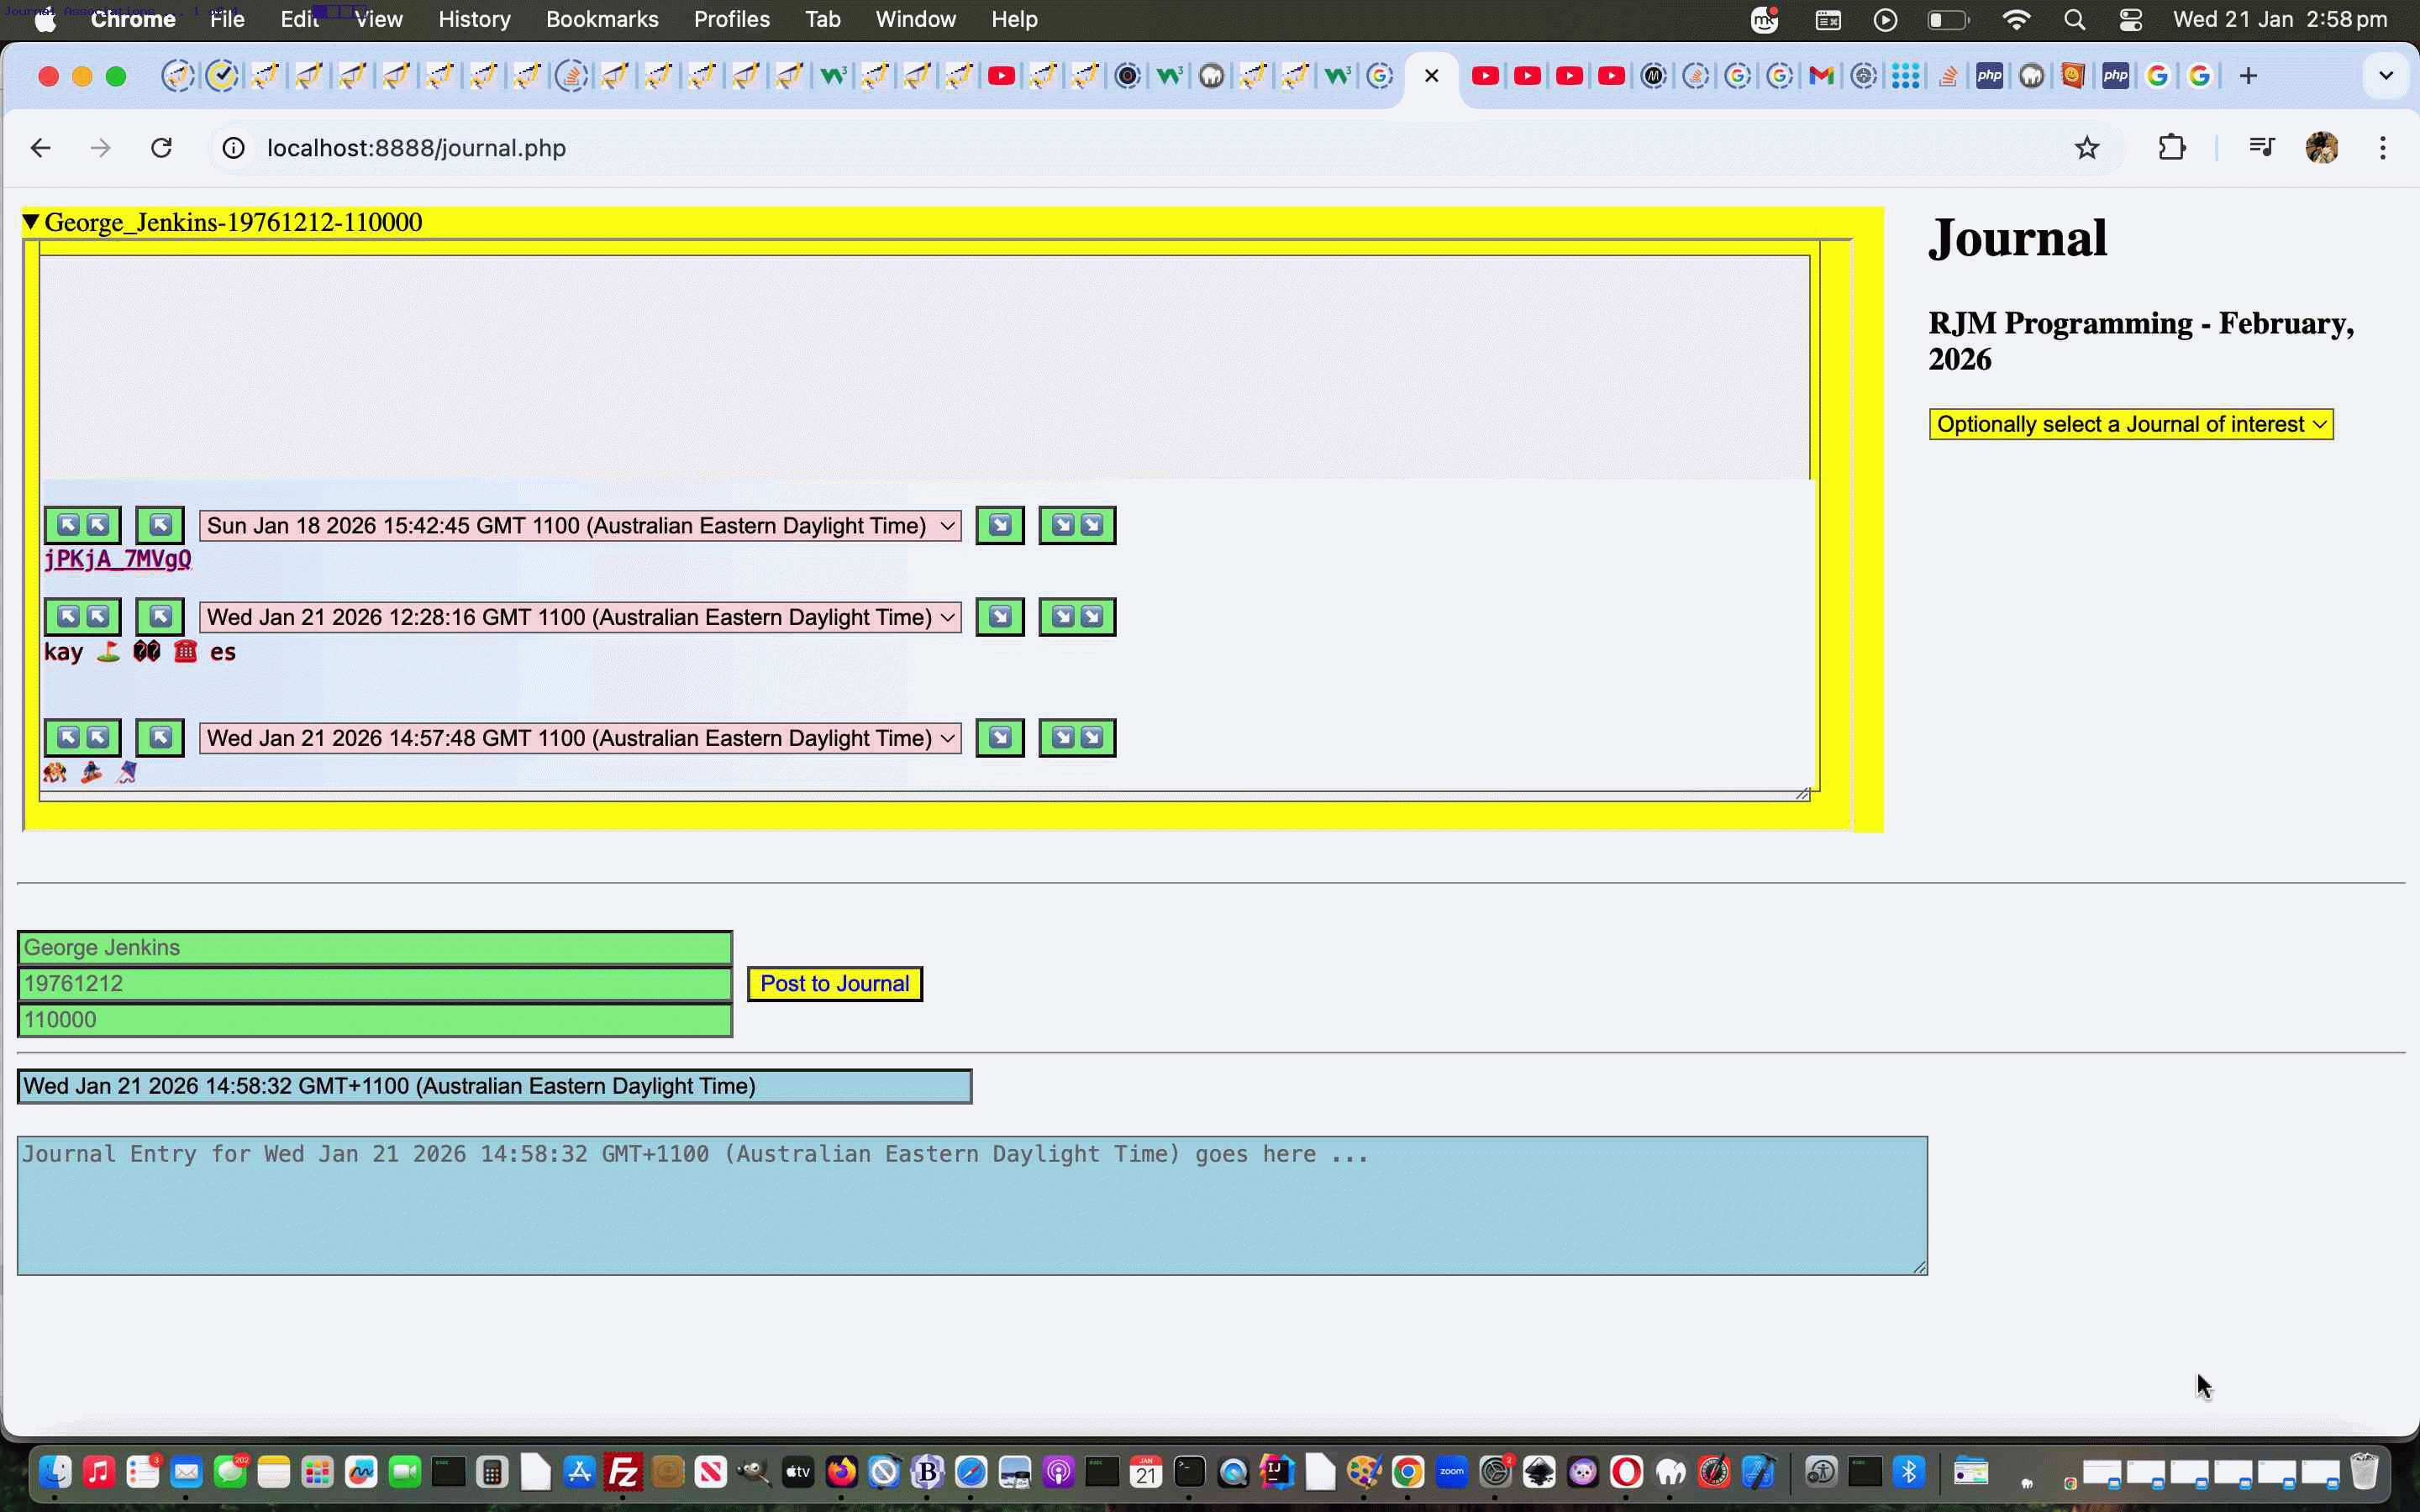Open the Sun Jan 18 2026 15:42:45 dropdown
2420x1512 pixels.
(580, 526)
